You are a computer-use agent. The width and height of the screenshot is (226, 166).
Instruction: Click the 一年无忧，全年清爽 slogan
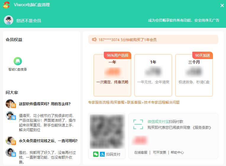coord(153,82)
